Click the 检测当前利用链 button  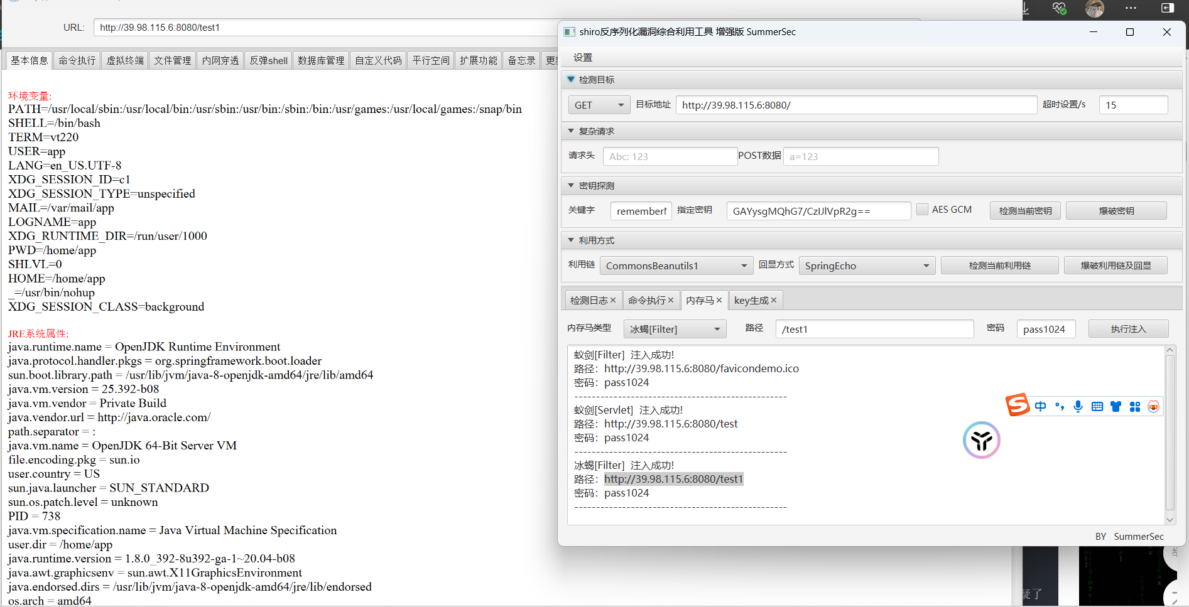(1000, 266)
